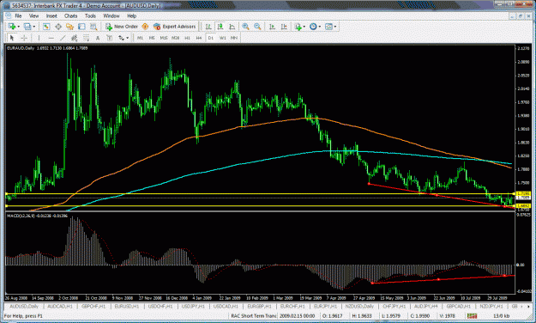Click the Indicators list icon

tap(298, 27)
